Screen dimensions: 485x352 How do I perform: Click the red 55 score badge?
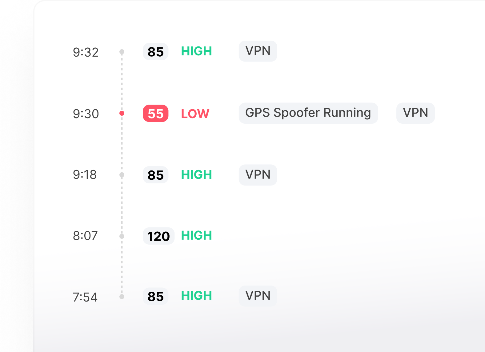pyautogui.click(x=155, y=114)
